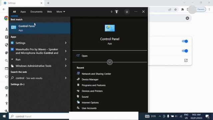This screenshot has width=213, height=120.
Task: Open the More dropdown in search filters
Action: coord(61,12)
